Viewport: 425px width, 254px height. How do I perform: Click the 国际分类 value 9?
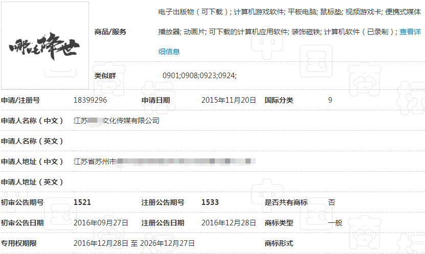[x=330, y=100]
